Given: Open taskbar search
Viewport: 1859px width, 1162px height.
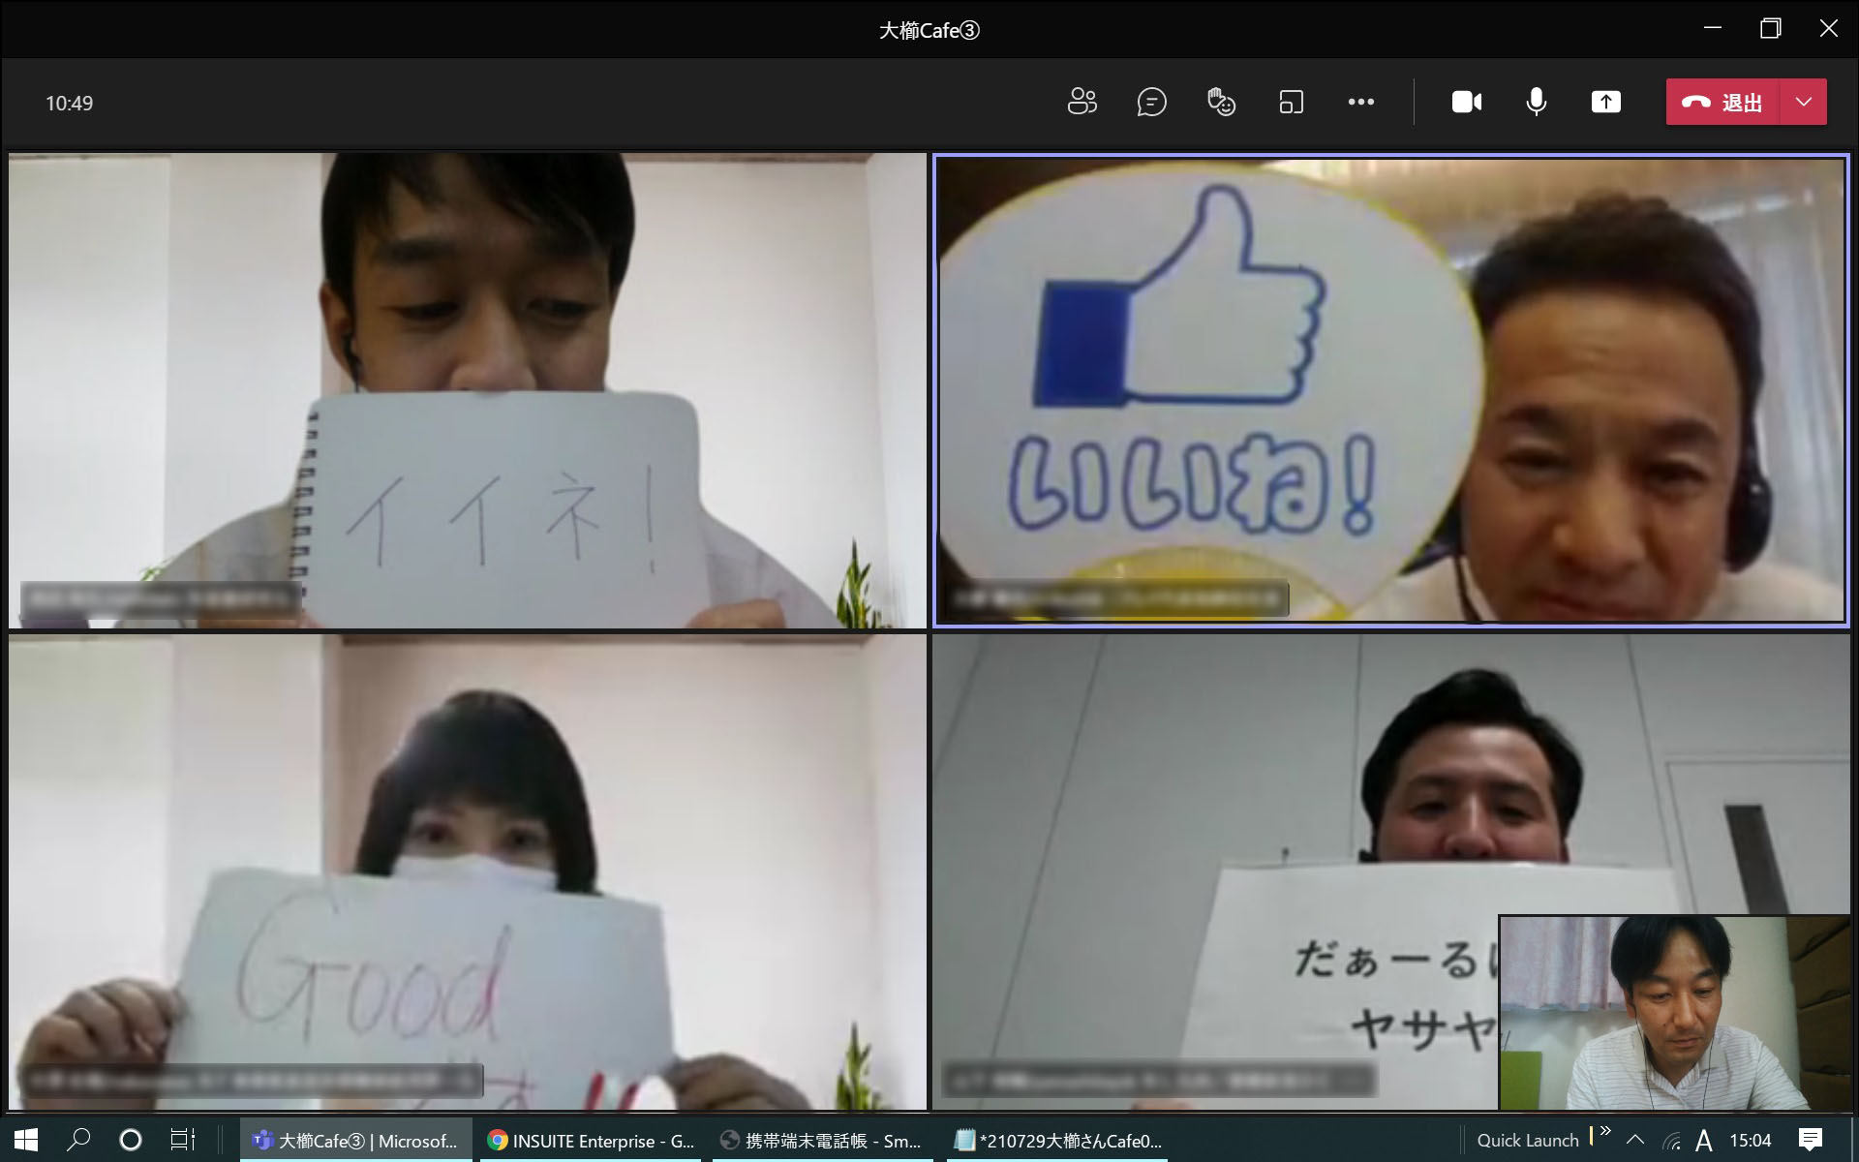Looking at the screenshot, I should (78, 1140).
